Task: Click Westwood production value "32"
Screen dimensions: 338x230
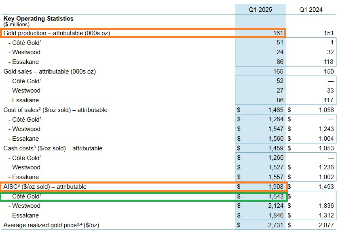Action: tap(330, 52)
